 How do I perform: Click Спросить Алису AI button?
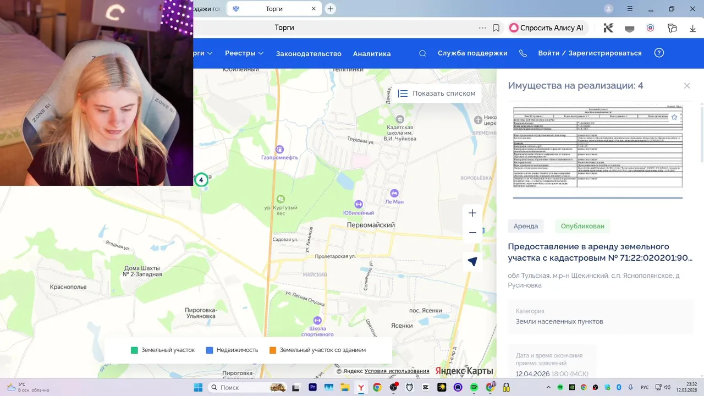[x=547, y=28]
